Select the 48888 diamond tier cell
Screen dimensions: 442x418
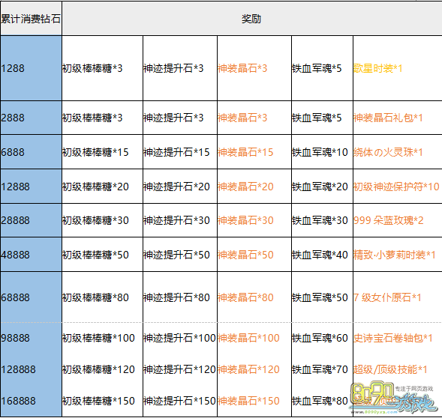tap(31, 255)
